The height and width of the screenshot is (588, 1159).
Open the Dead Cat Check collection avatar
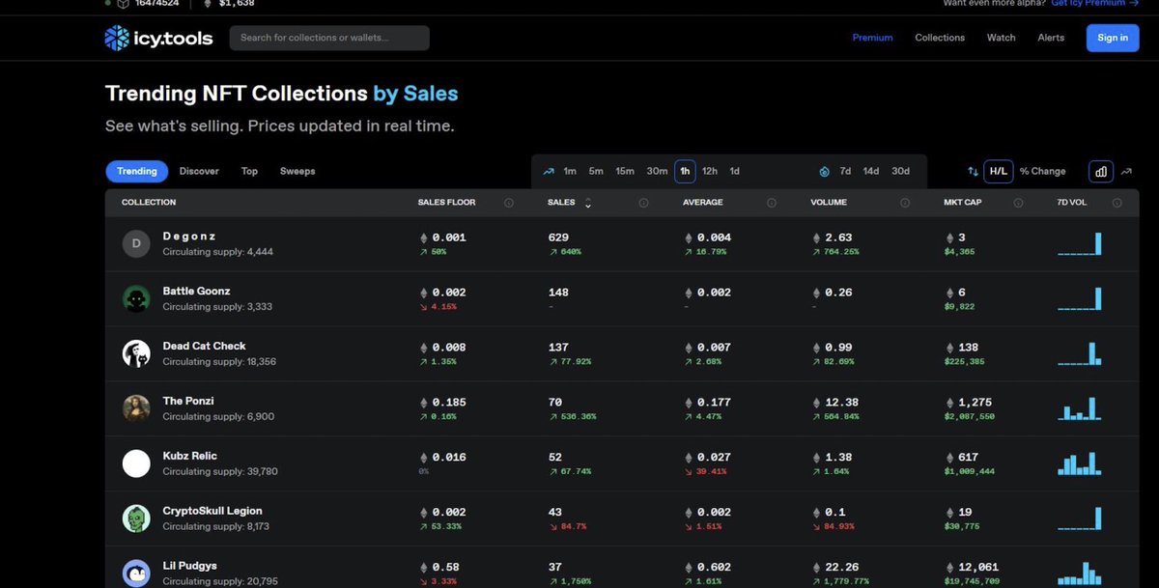(136, 353)
